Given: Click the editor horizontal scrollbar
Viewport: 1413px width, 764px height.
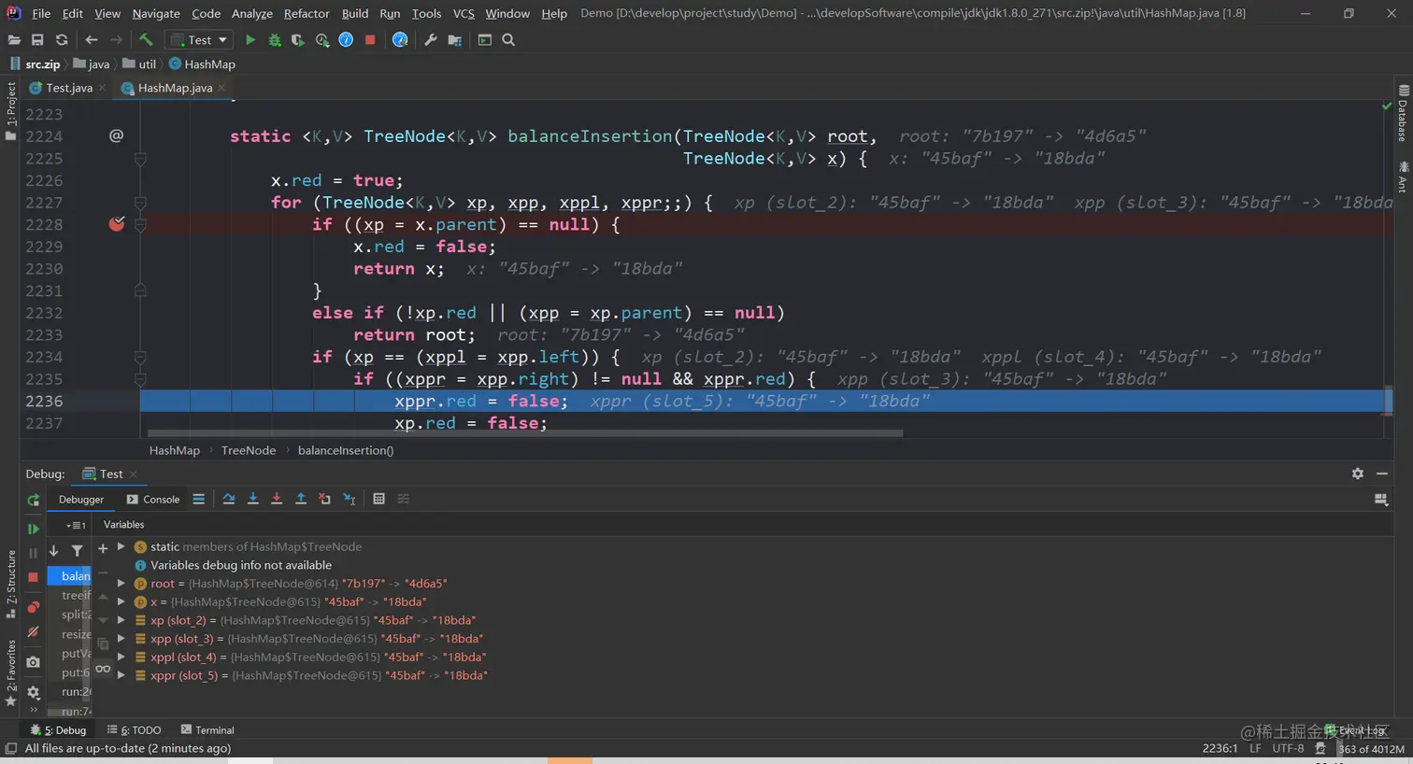Looking at the screenshot, I should (525, 433).
